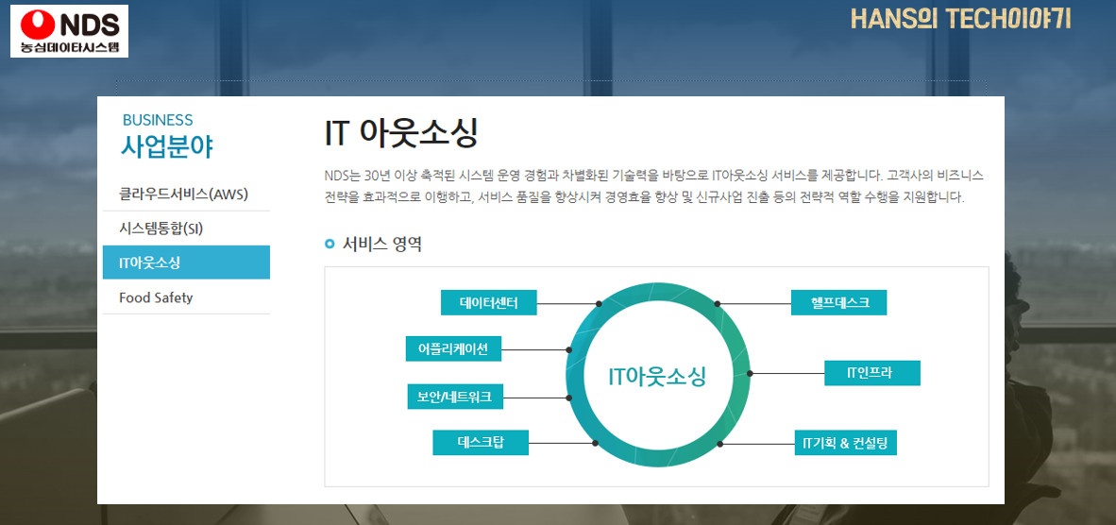1116x525 pixels.
Task: Click the 사업분야 sidebar heading
Action: 166,146
